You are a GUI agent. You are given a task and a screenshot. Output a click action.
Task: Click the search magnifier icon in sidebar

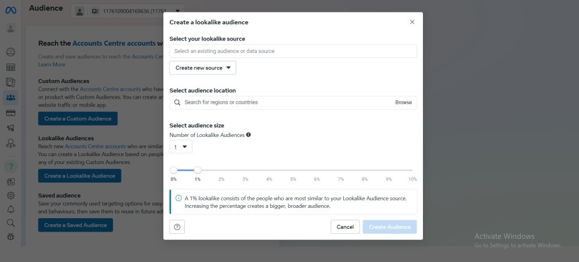tap(11, 223)
